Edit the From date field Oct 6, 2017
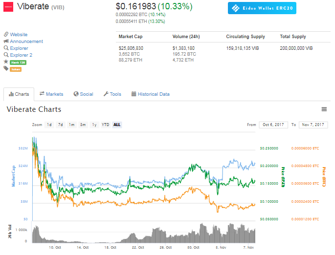 [x=273, y=125]
